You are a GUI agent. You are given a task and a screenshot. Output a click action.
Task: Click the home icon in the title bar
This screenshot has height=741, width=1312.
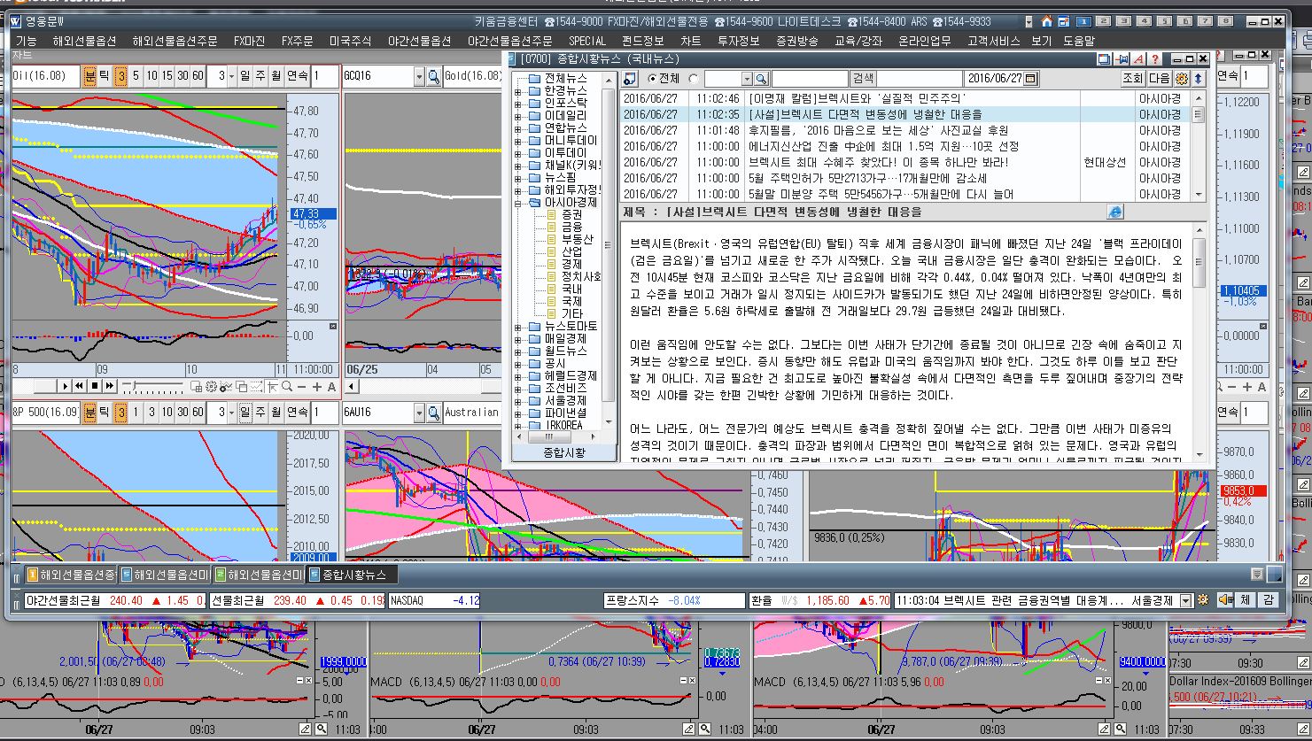1047,21
